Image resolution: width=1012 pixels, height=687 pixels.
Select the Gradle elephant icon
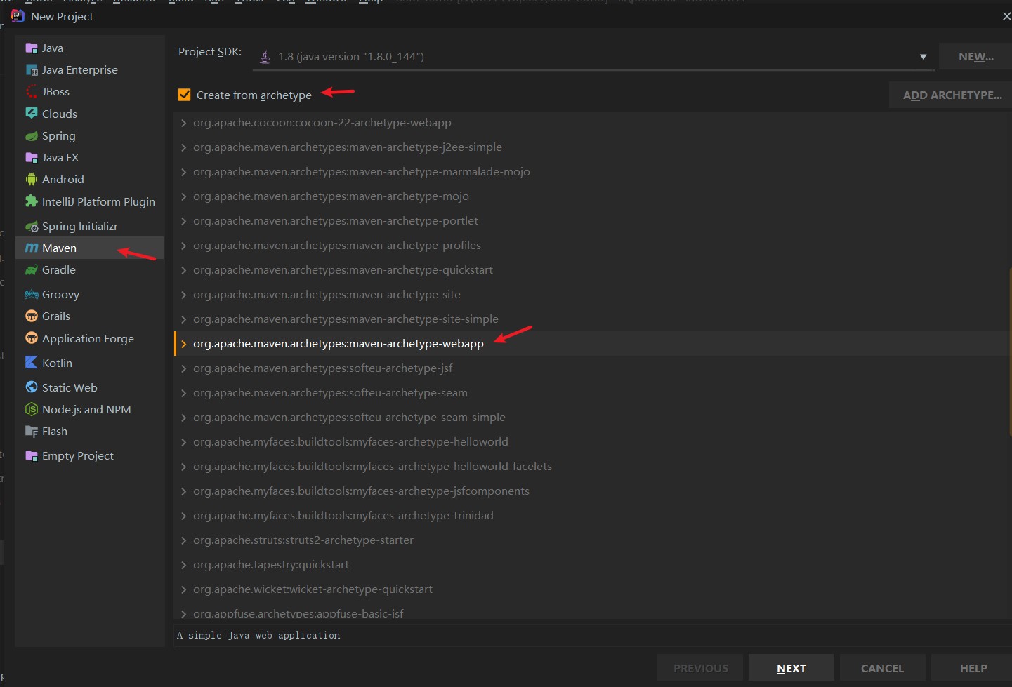(32, 270)
